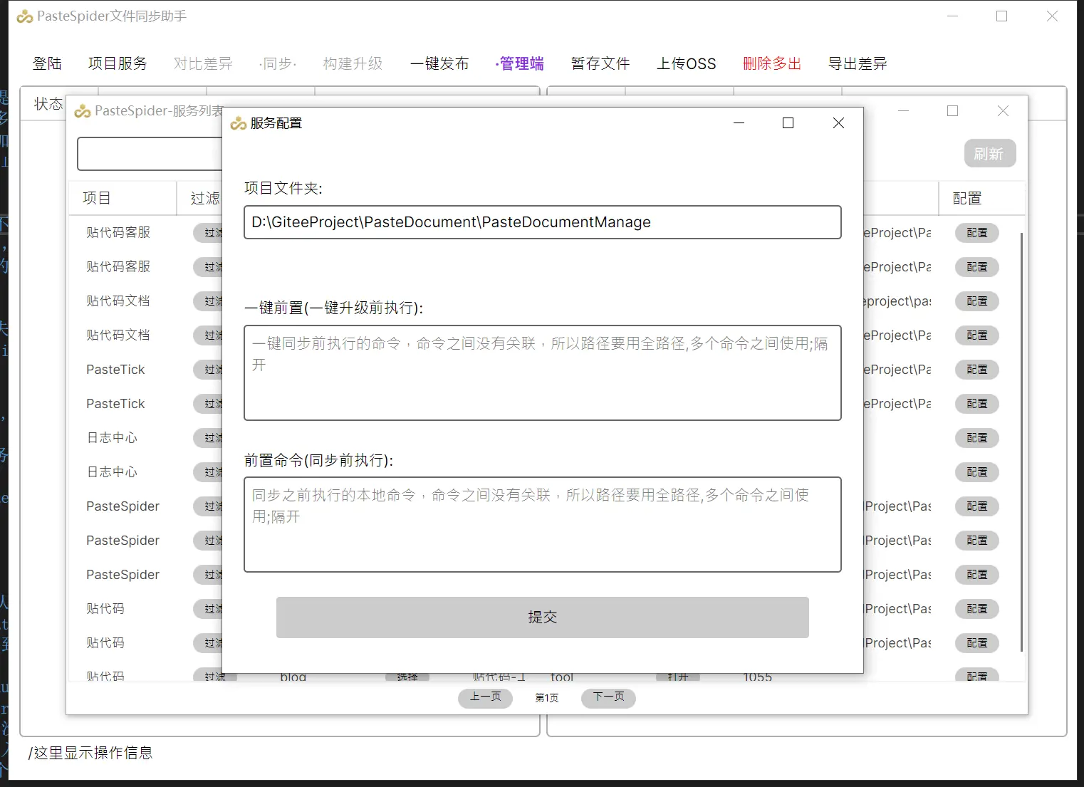Close the 服务配置 dialog
Viewport: 1084px width, 787px height.
tap(838, 123)
